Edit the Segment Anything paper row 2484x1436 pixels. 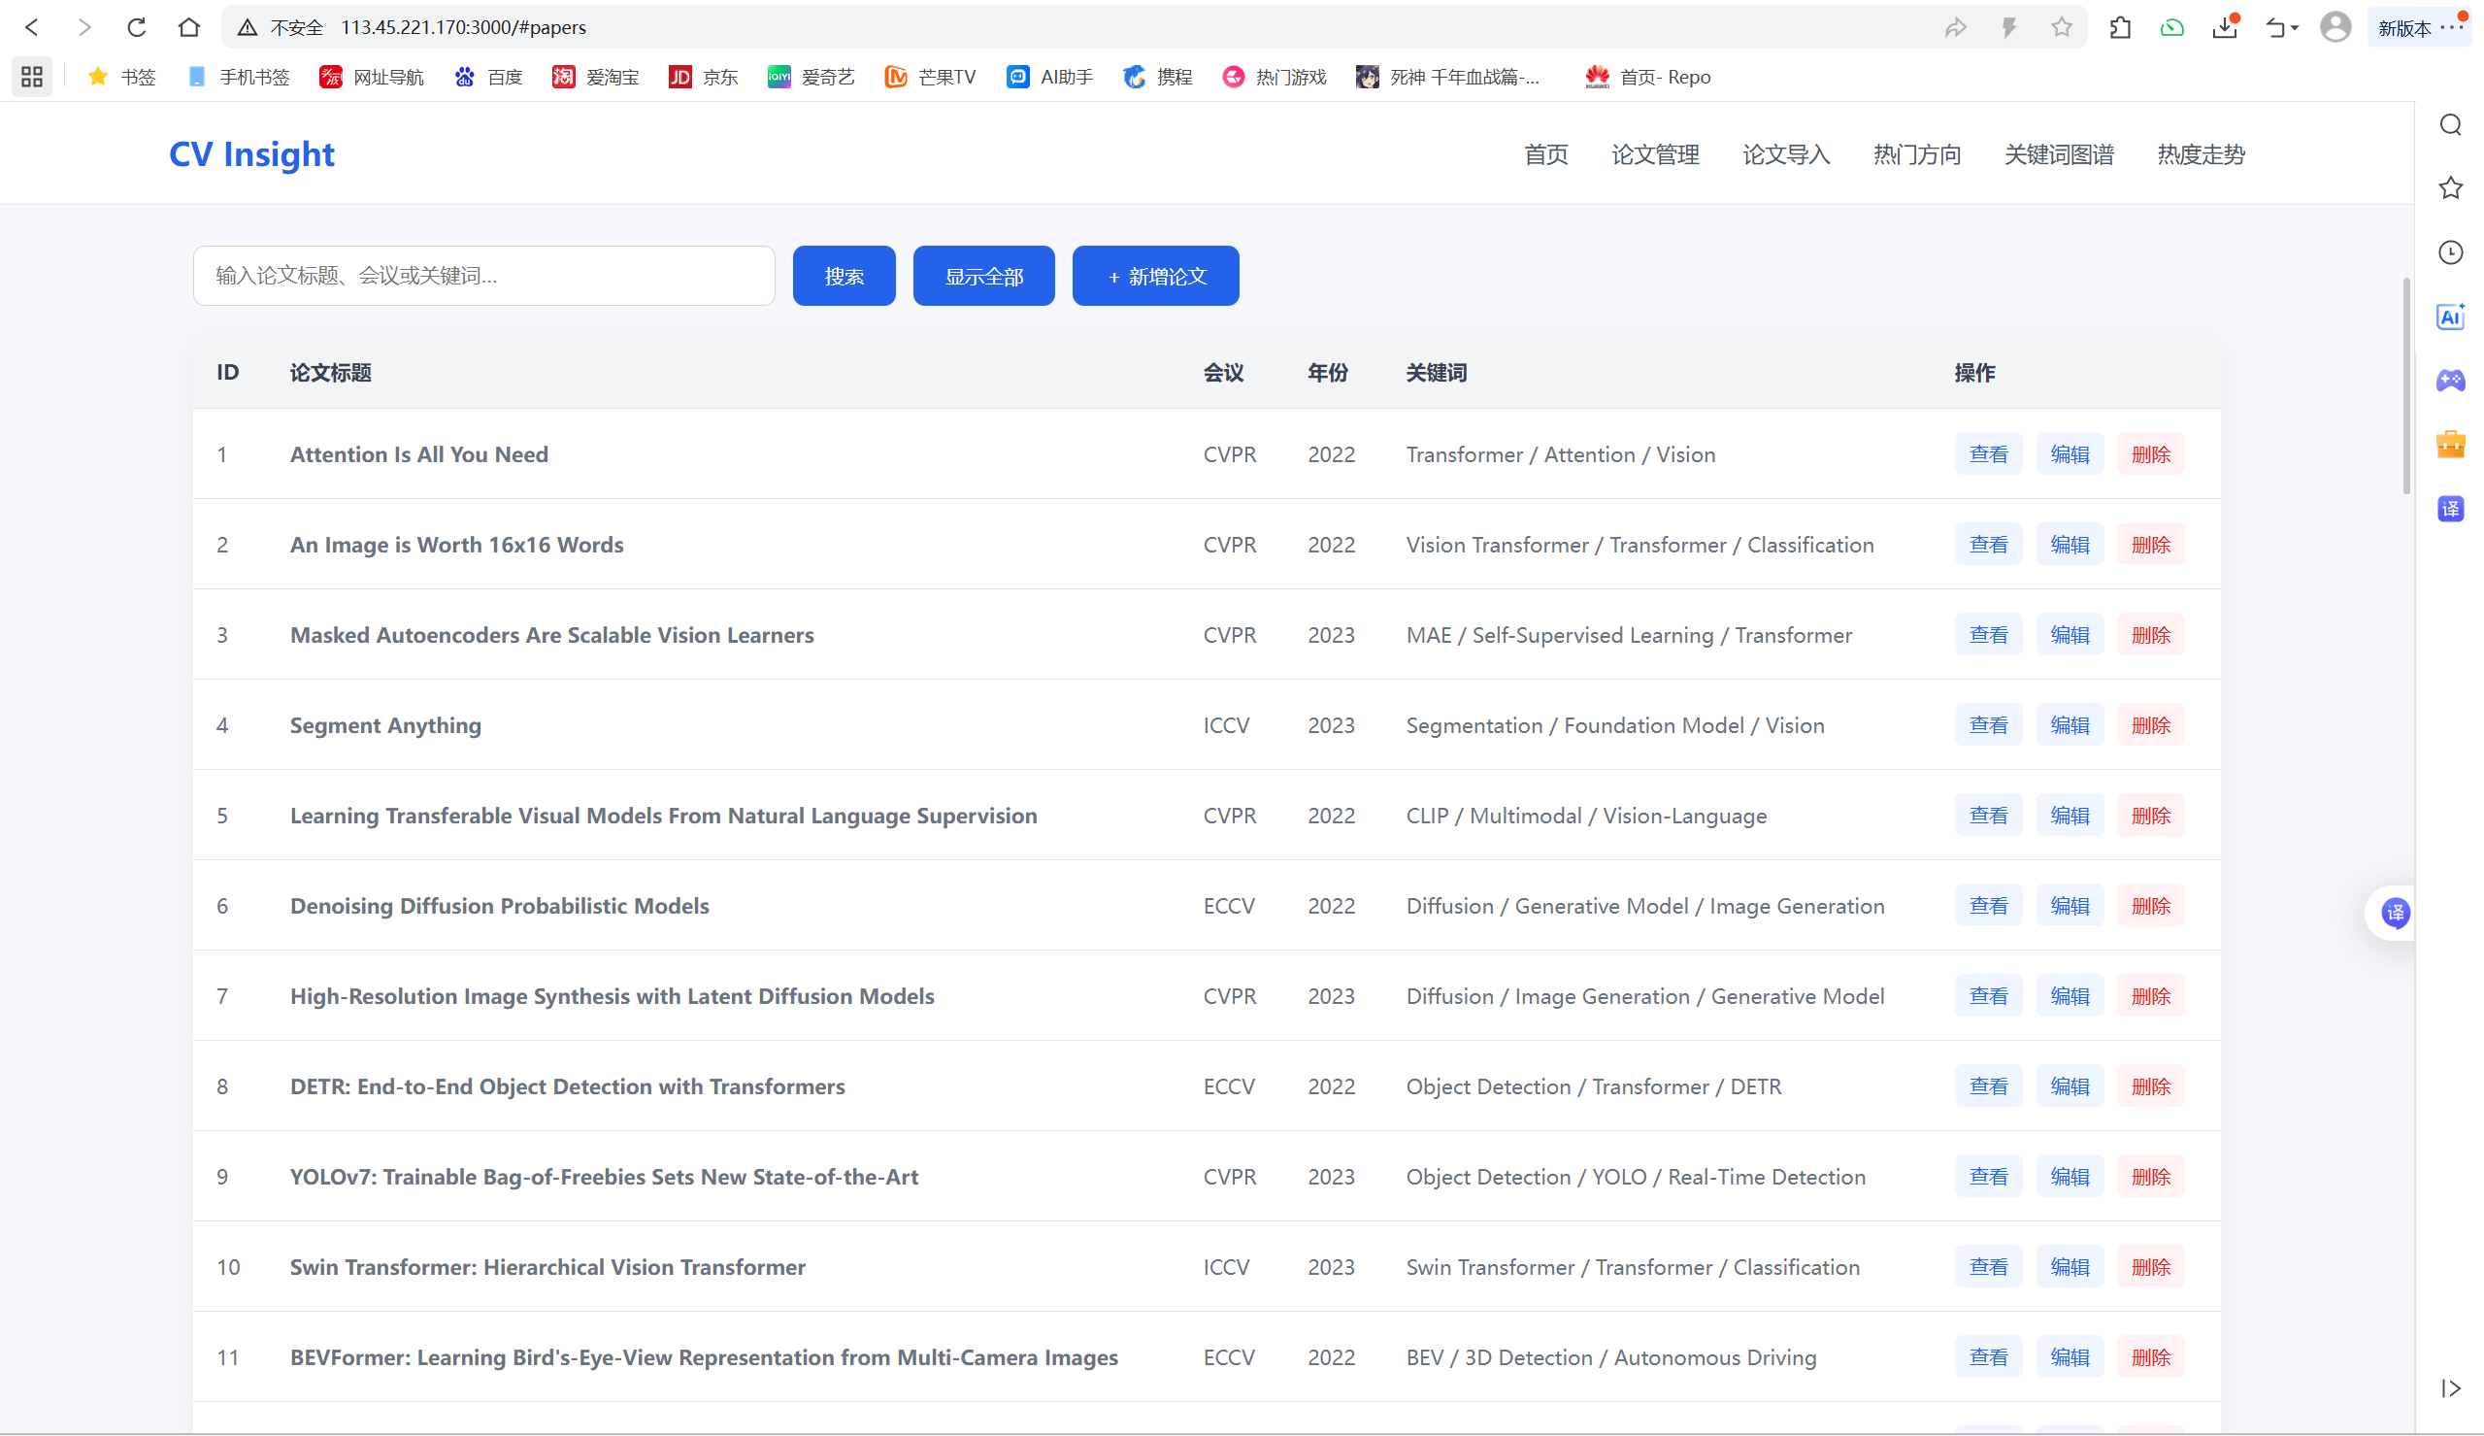[x=2069, y=725]
